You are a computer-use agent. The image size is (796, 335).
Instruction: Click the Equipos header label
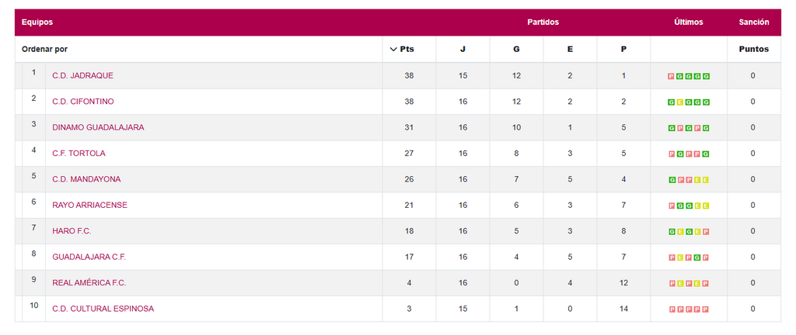37,22
